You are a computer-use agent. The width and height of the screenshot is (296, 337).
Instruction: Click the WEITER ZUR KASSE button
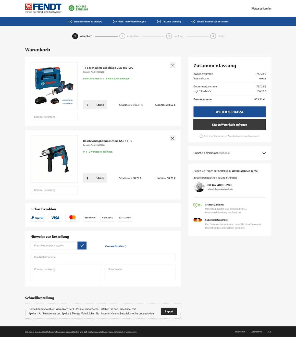pos(230,112)
